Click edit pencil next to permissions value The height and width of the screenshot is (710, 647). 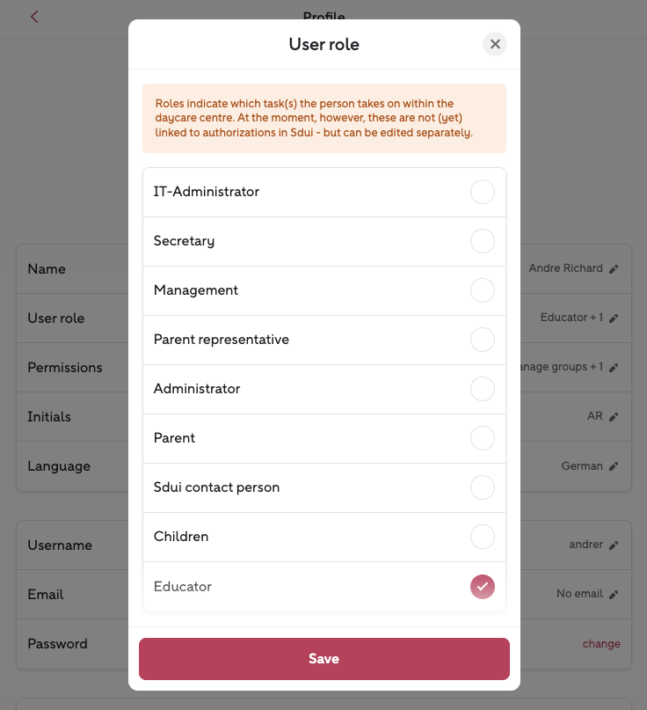(x=614, y=368)
